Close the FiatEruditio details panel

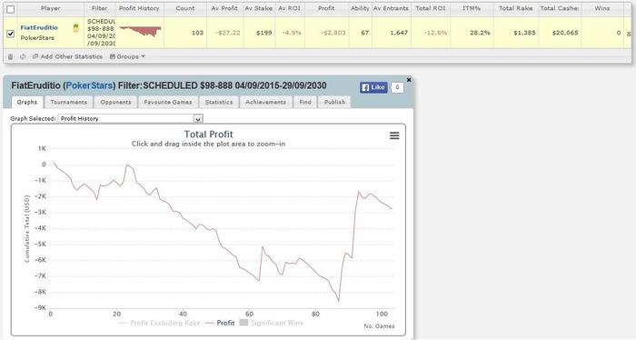(409, 80)
